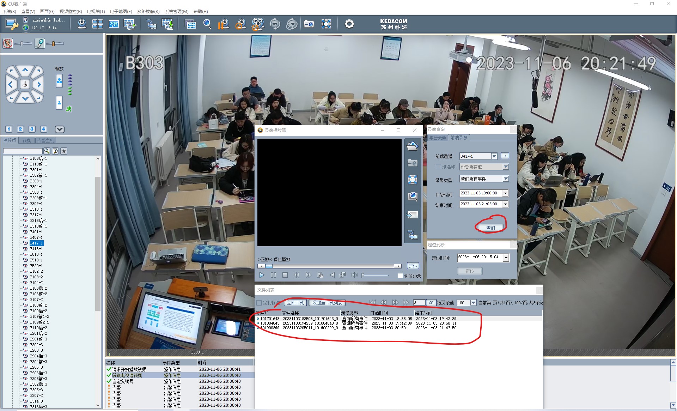The height and width of the screenshot is (411, 677).
Task: Click the green running man icon
Action: point(69,109)
